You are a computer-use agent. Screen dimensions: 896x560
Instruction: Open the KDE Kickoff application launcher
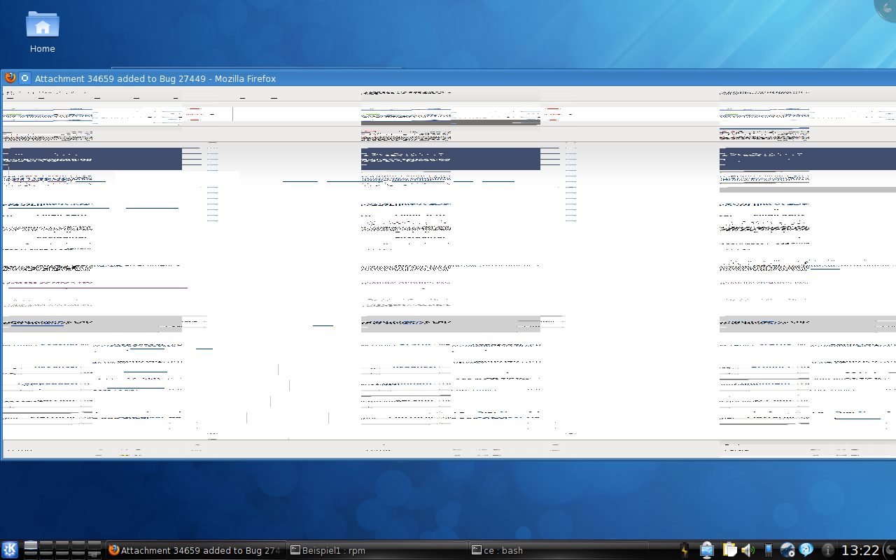(x=10, y=549)
